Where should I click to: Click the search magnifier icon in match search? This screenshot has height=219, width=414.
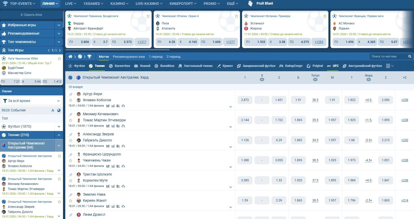click(x=410, y=56)
